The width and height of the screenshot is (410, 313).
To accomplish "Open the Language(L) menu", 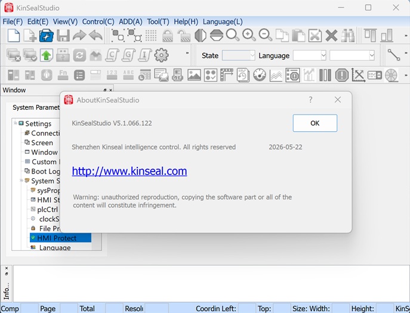I will pos(223,21).
